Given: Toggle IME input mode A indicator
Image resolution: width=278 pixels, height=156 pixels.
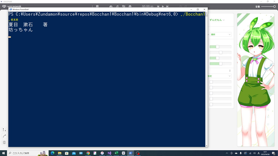Looking at the screenshot, I should tap(259, 153).
